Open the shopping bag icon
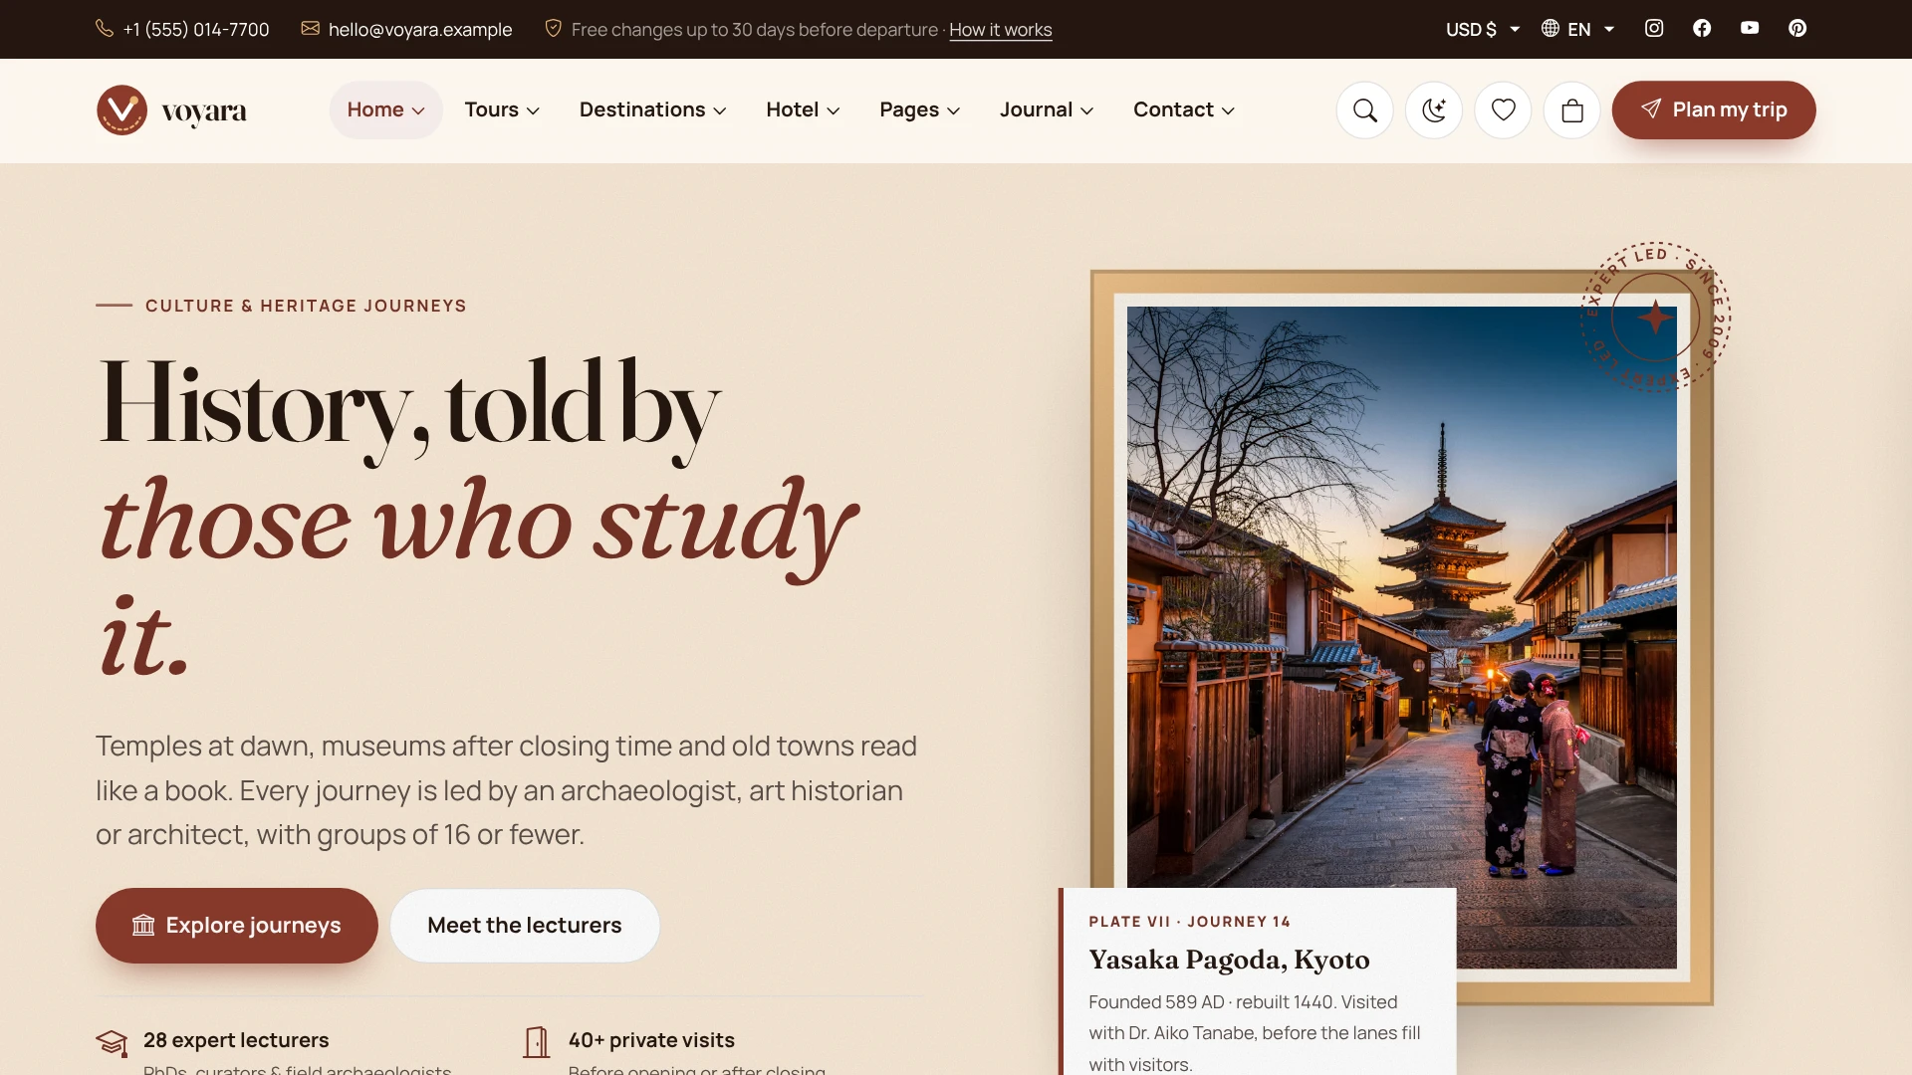The image size is (1912, 1075). point(1571,109)
